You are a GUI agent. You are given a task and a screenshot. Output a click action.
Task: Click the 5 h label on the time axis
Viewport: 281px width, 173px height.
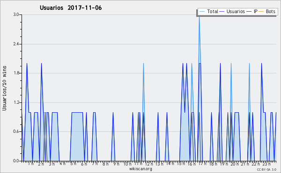(x=73, y=164)
